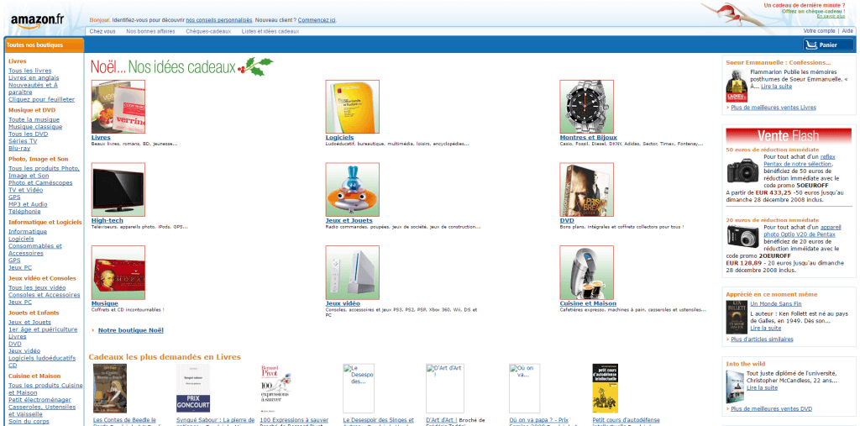860x426 pixels.
Task: Click the Cuisine et Maison heading link under coffee machine
Action: (x=588, y=303)
